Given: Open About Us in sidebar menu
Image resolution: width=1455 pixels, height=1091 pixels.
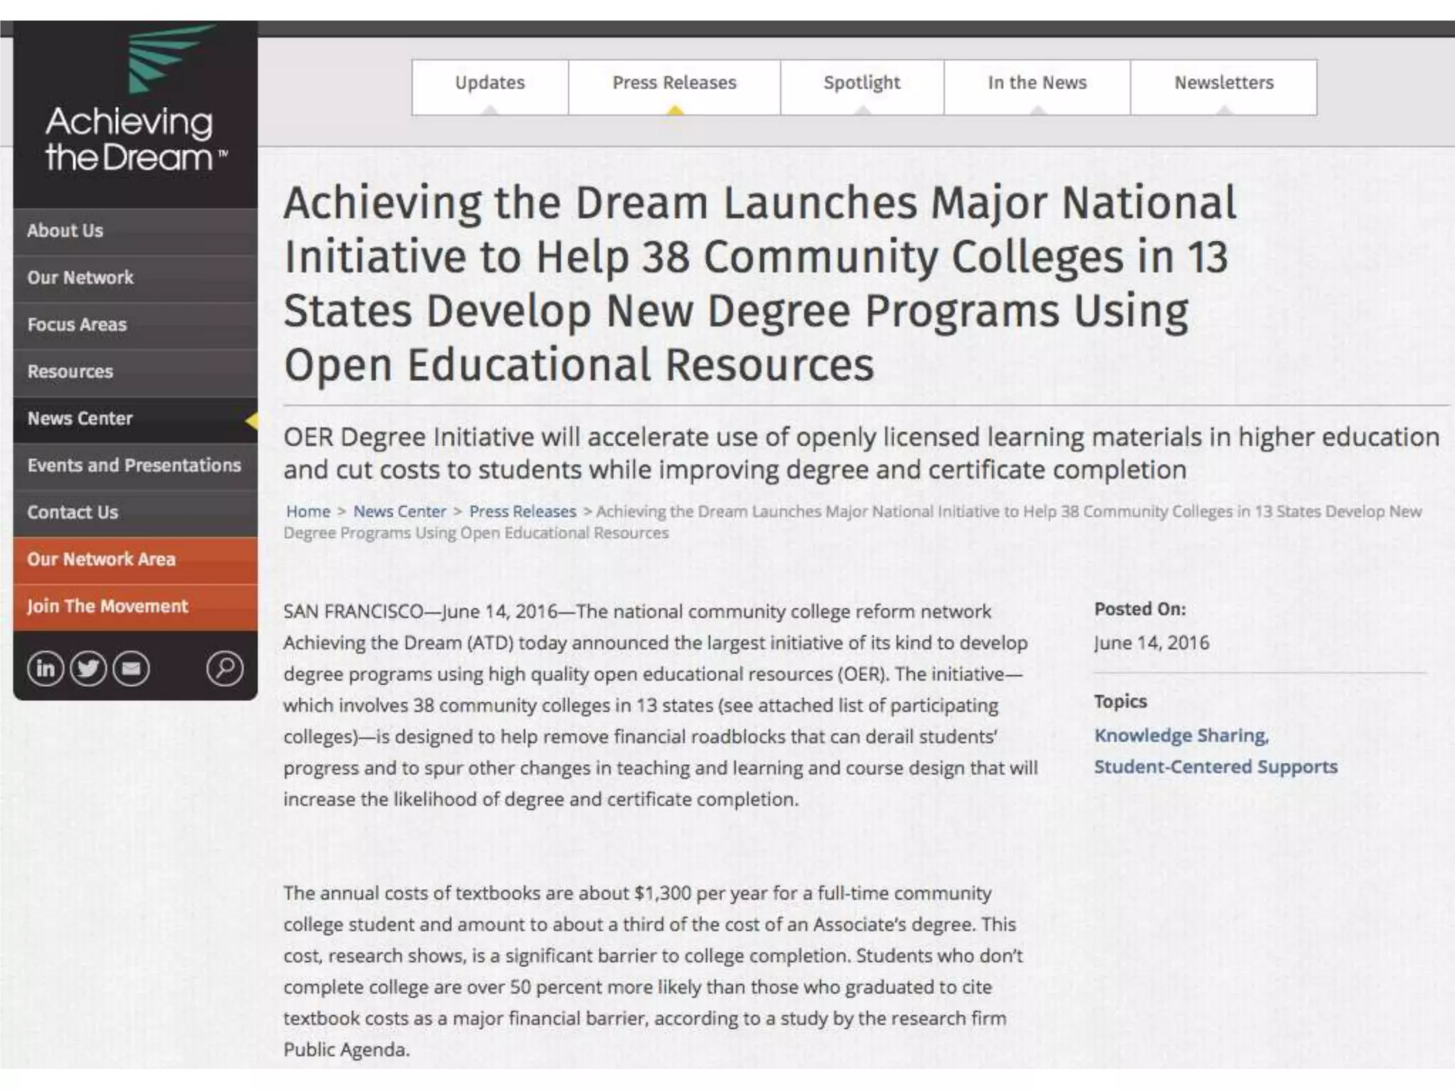Looking at the screenshot, I should (65, 231).
